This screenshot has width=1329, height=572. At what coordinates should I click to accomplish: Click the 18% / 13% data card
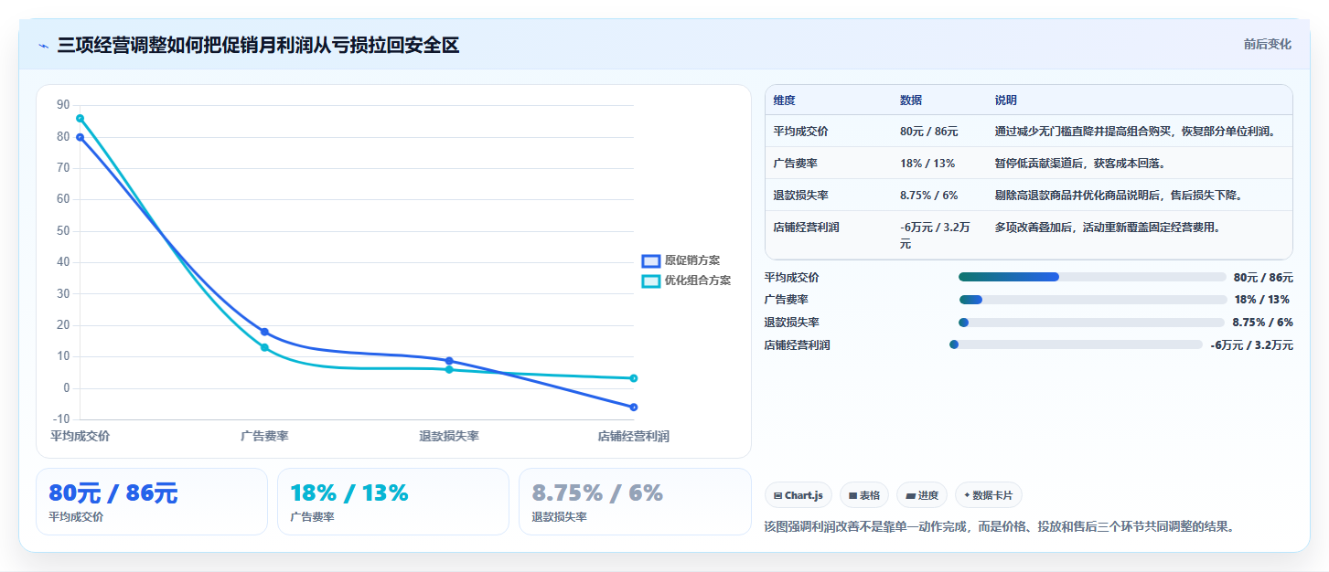pyautogui.click(x=393, y=502)
